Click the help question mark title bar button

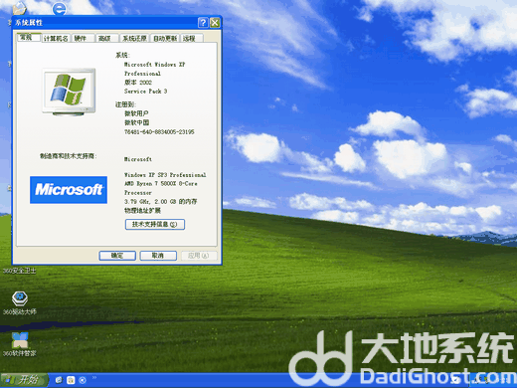point(203,23)
